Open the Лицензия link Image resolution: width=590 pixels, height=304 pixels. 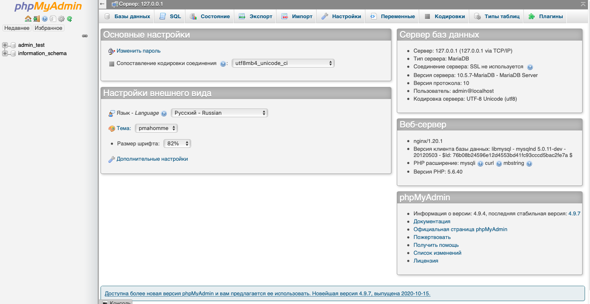[x=426, y=261]
